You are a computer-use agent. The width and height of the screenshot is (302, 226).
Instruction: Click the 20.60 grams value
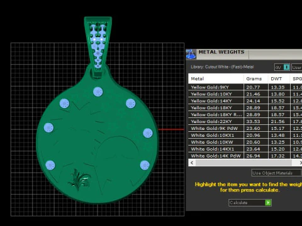pos(253,143)
